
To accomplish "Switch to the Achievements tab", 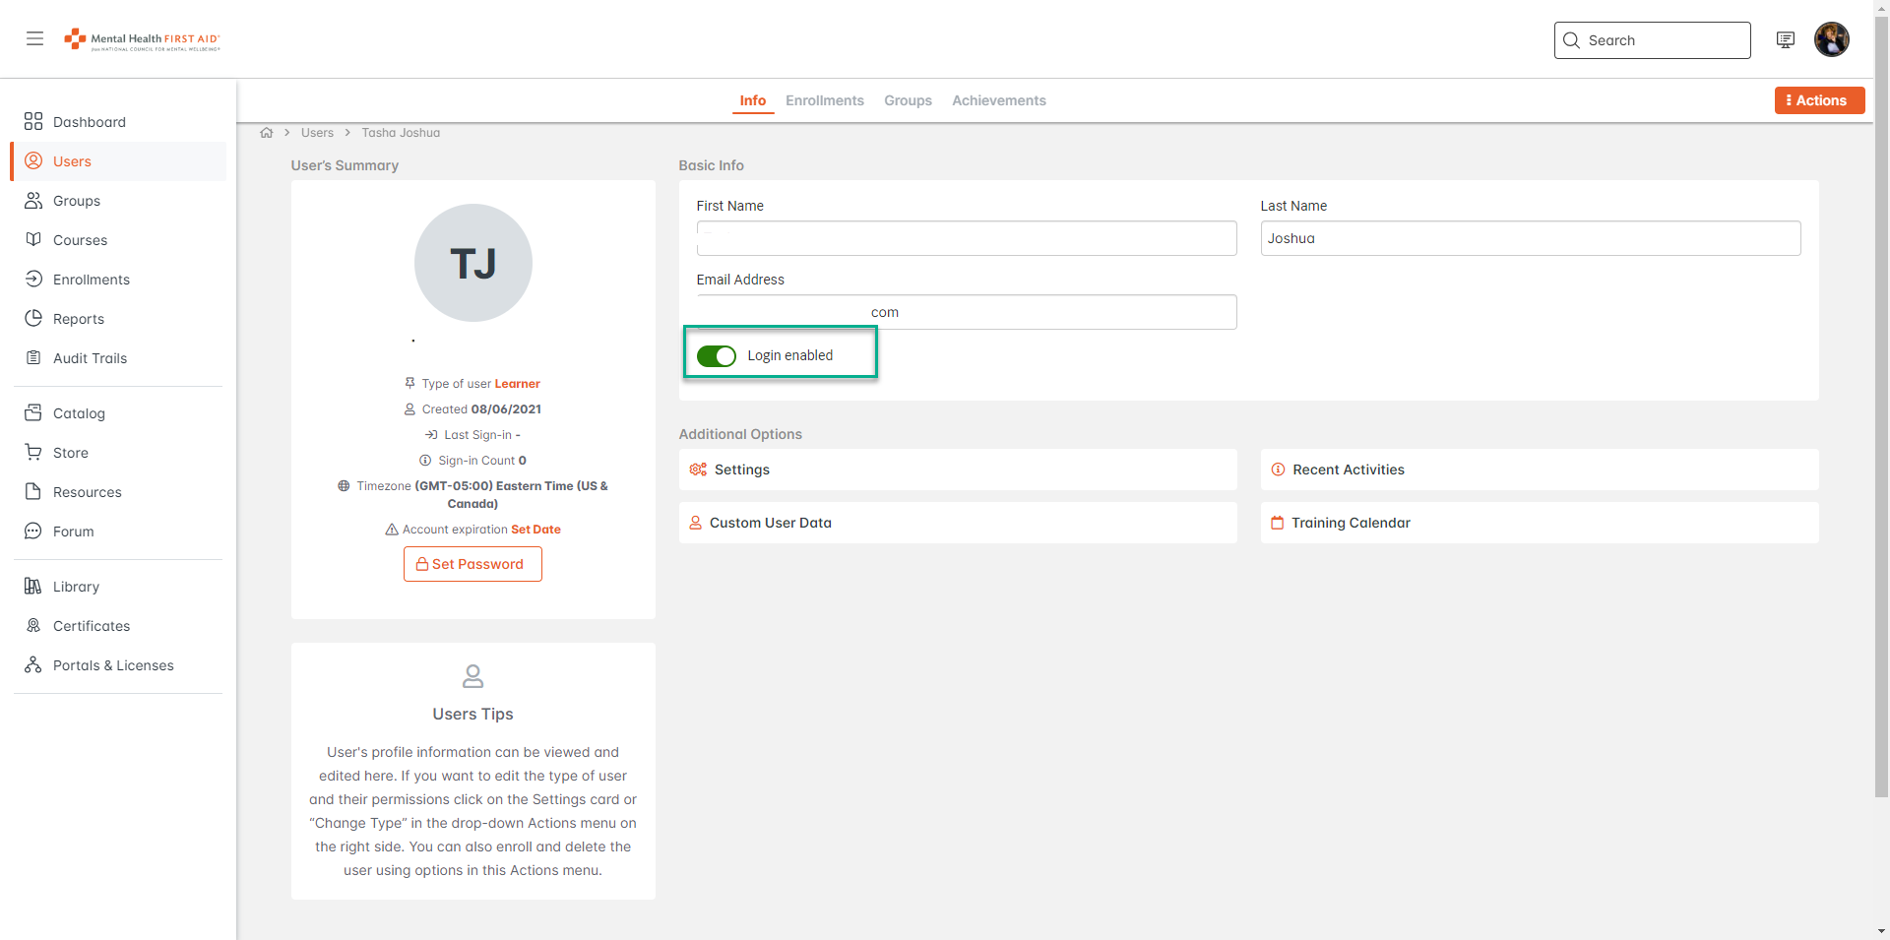I will point(998,100).
